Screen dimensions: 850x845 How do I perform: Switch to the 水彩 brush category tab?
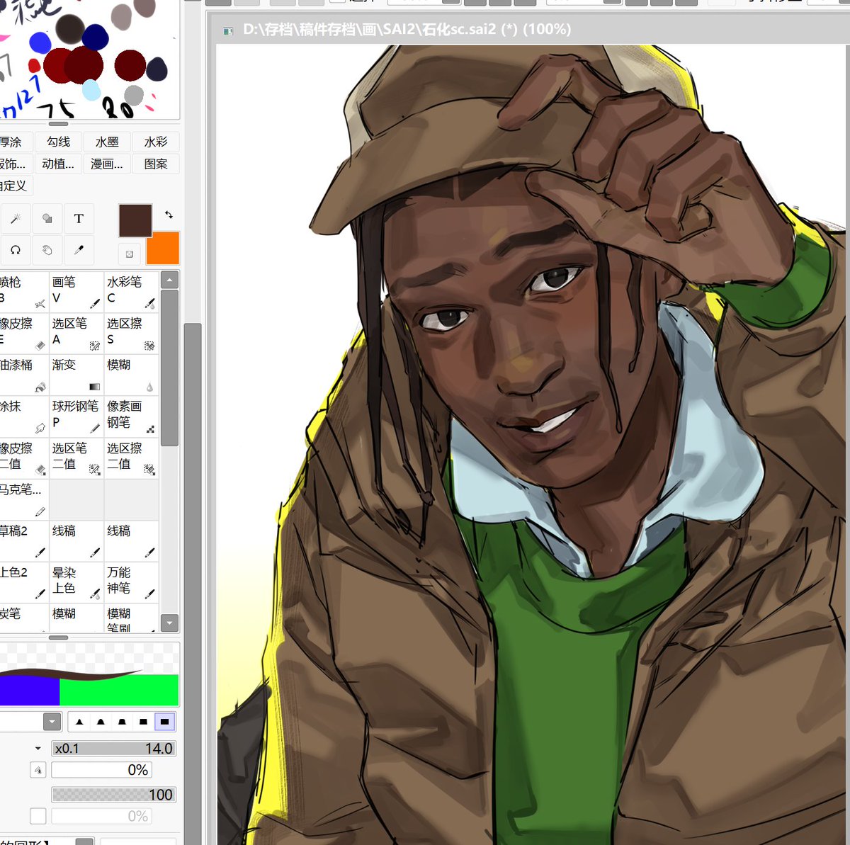tap(155, 142)
